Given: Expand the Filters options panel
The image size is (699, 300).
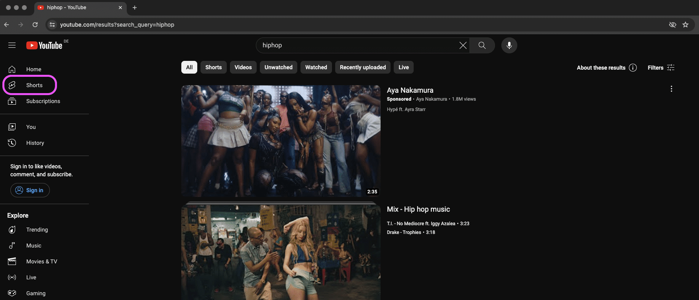Looking at the screenshot, I should (661, 68).
